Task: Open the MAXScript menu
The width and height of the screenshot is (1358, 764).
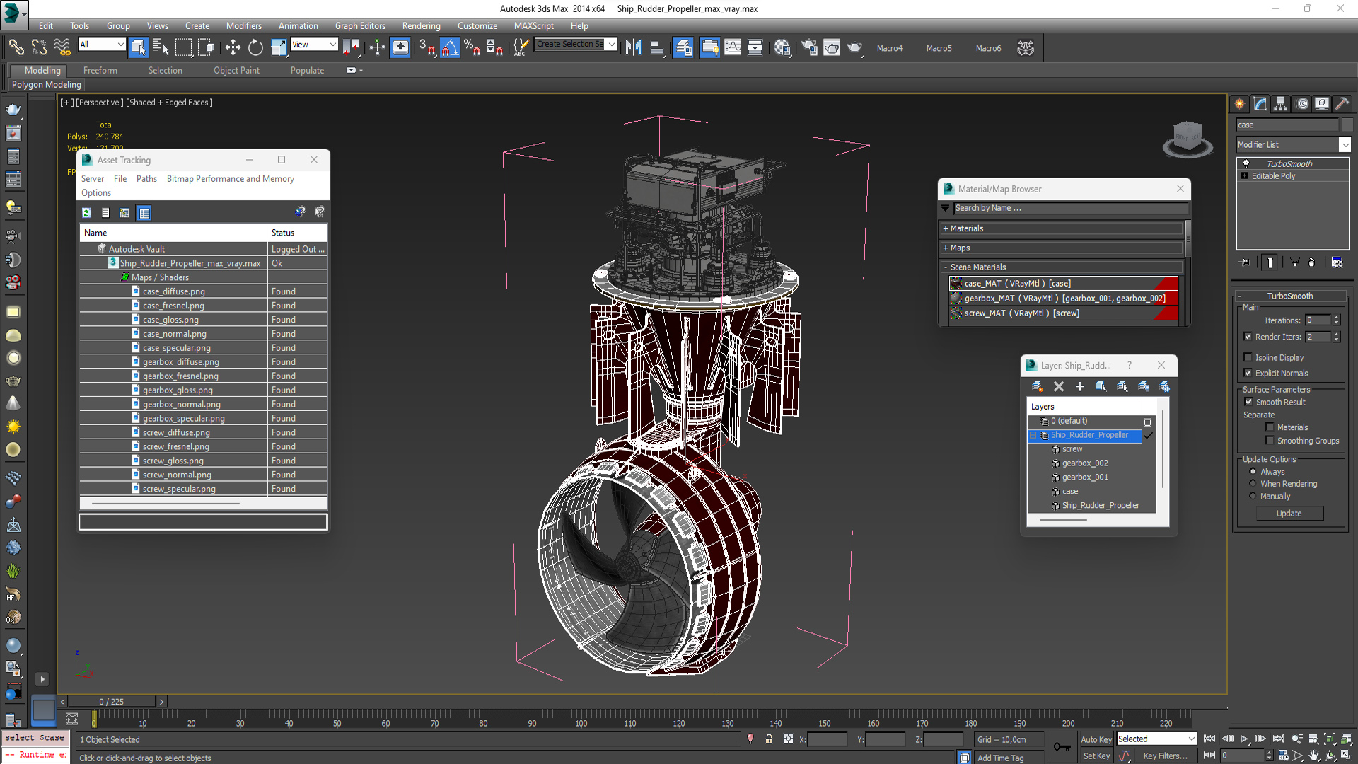Action: click(534, 25)
